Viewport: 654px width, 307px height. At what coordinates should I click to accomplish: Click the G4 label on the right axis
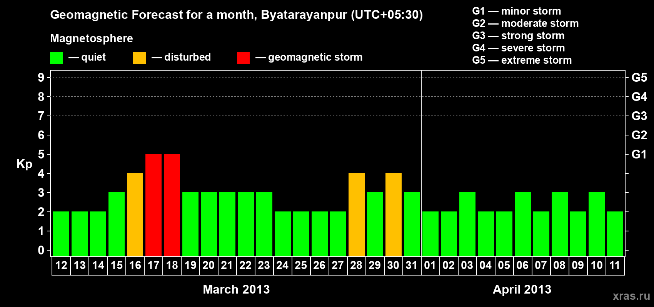pos(639,97)
